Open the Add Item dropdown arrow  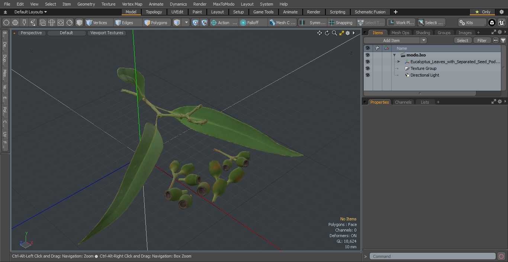tap(423, 41)
